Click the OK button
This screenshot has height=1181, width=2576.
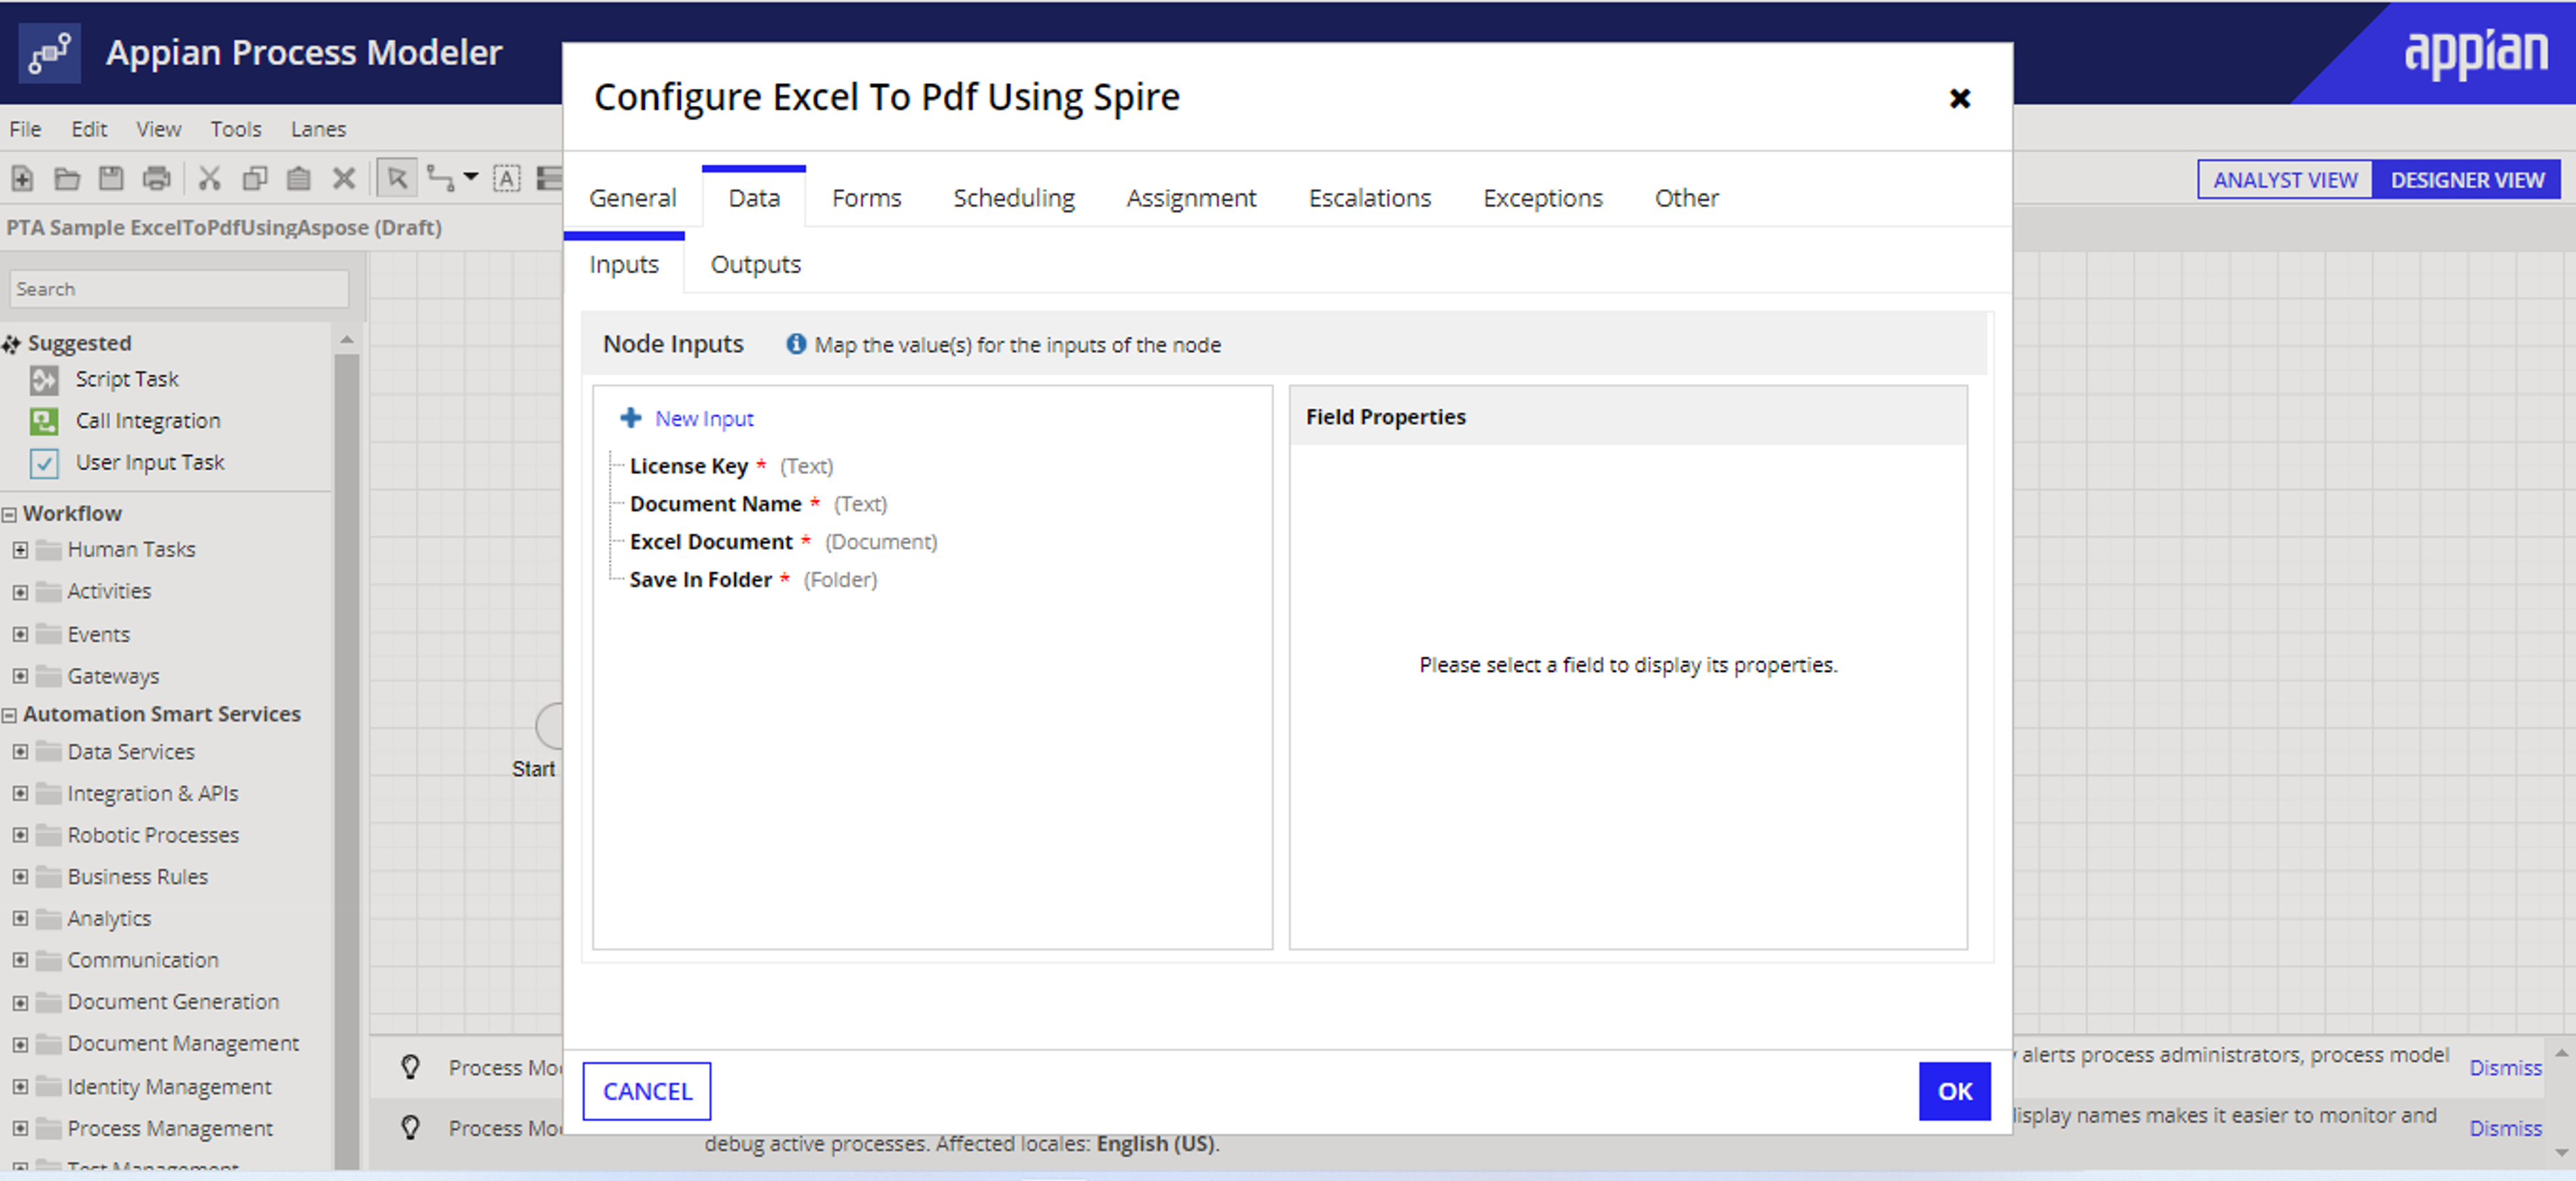pyautogui.click(x=1955, y=1091)
